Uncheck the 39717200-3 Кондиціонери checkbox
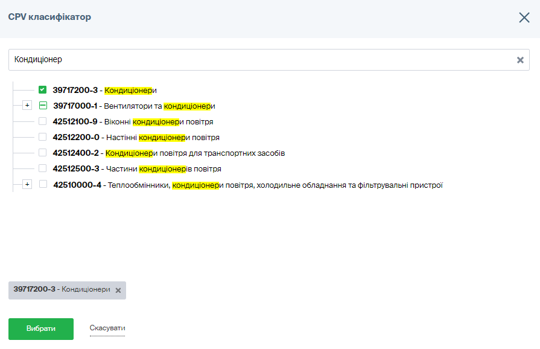 pyautogui.click(x=42, y=90)
